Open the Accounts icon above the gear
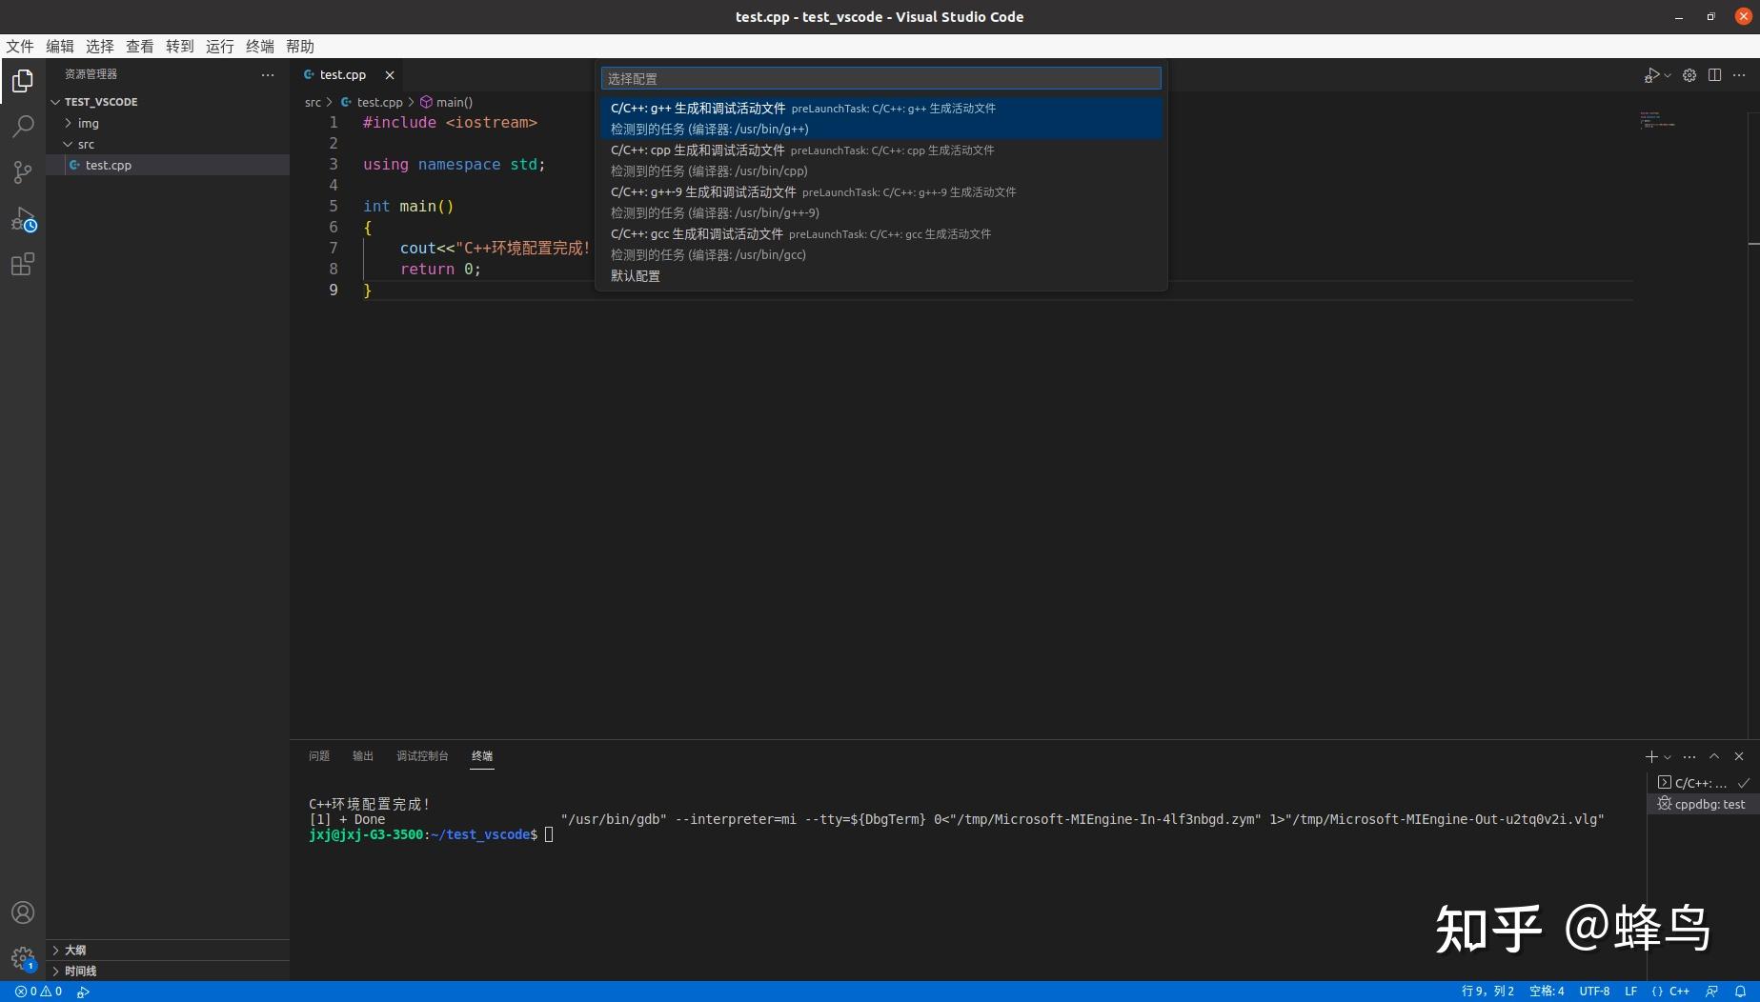This screenshot has width=1760, height=1002. (x=23, y=912)
